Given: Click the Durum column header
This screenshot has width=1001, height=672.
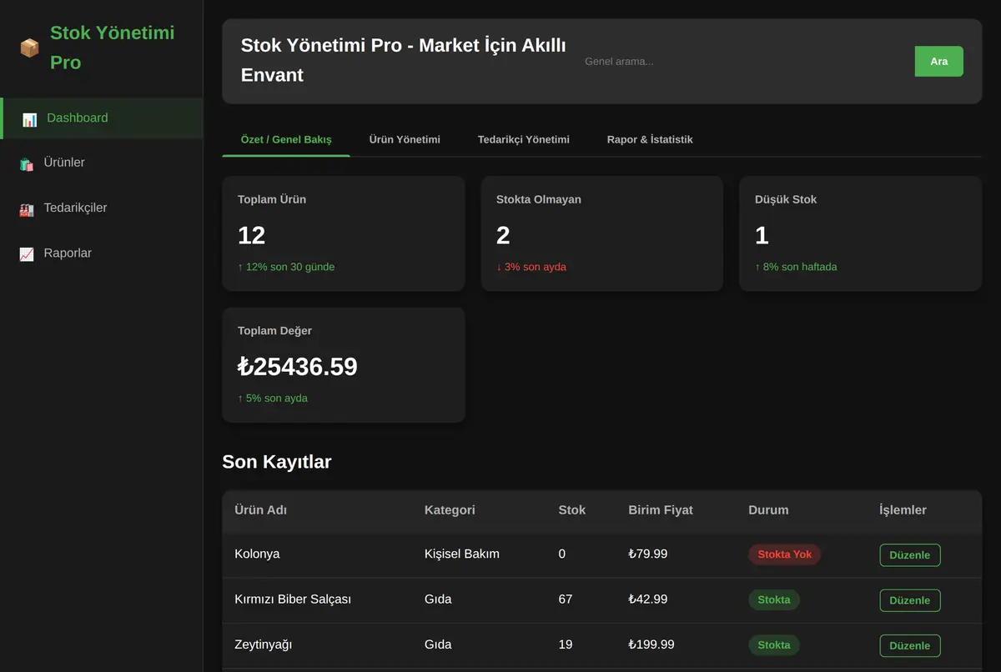Looking at the screenshot, I should point(768,510).
